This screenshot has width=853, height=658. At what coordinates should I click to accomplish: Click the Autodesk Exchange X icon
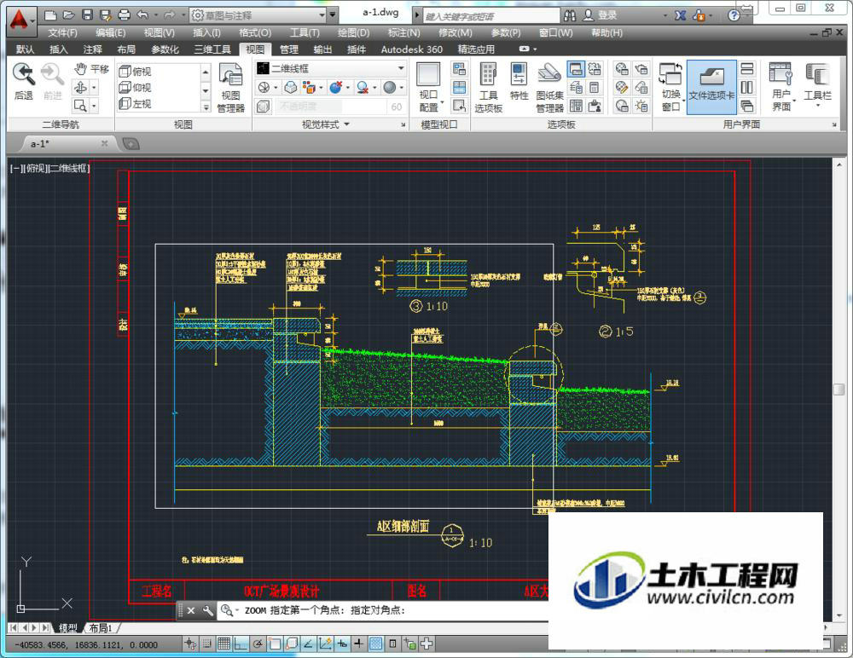point(680,15)
